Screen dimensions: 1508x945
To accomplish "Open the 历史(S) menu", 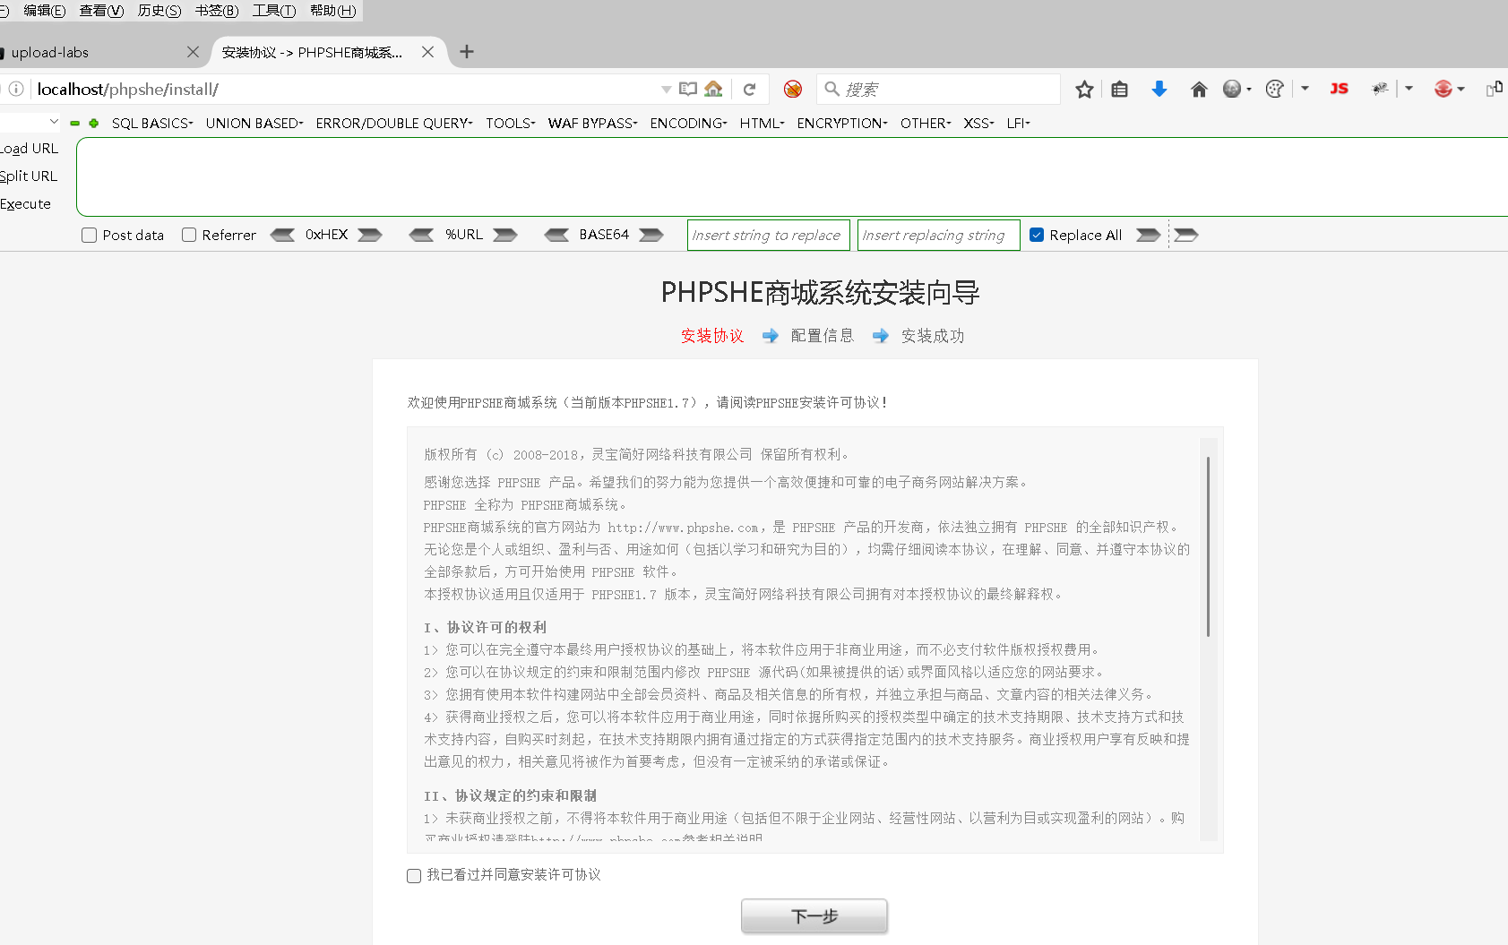I will click(159, 11).
